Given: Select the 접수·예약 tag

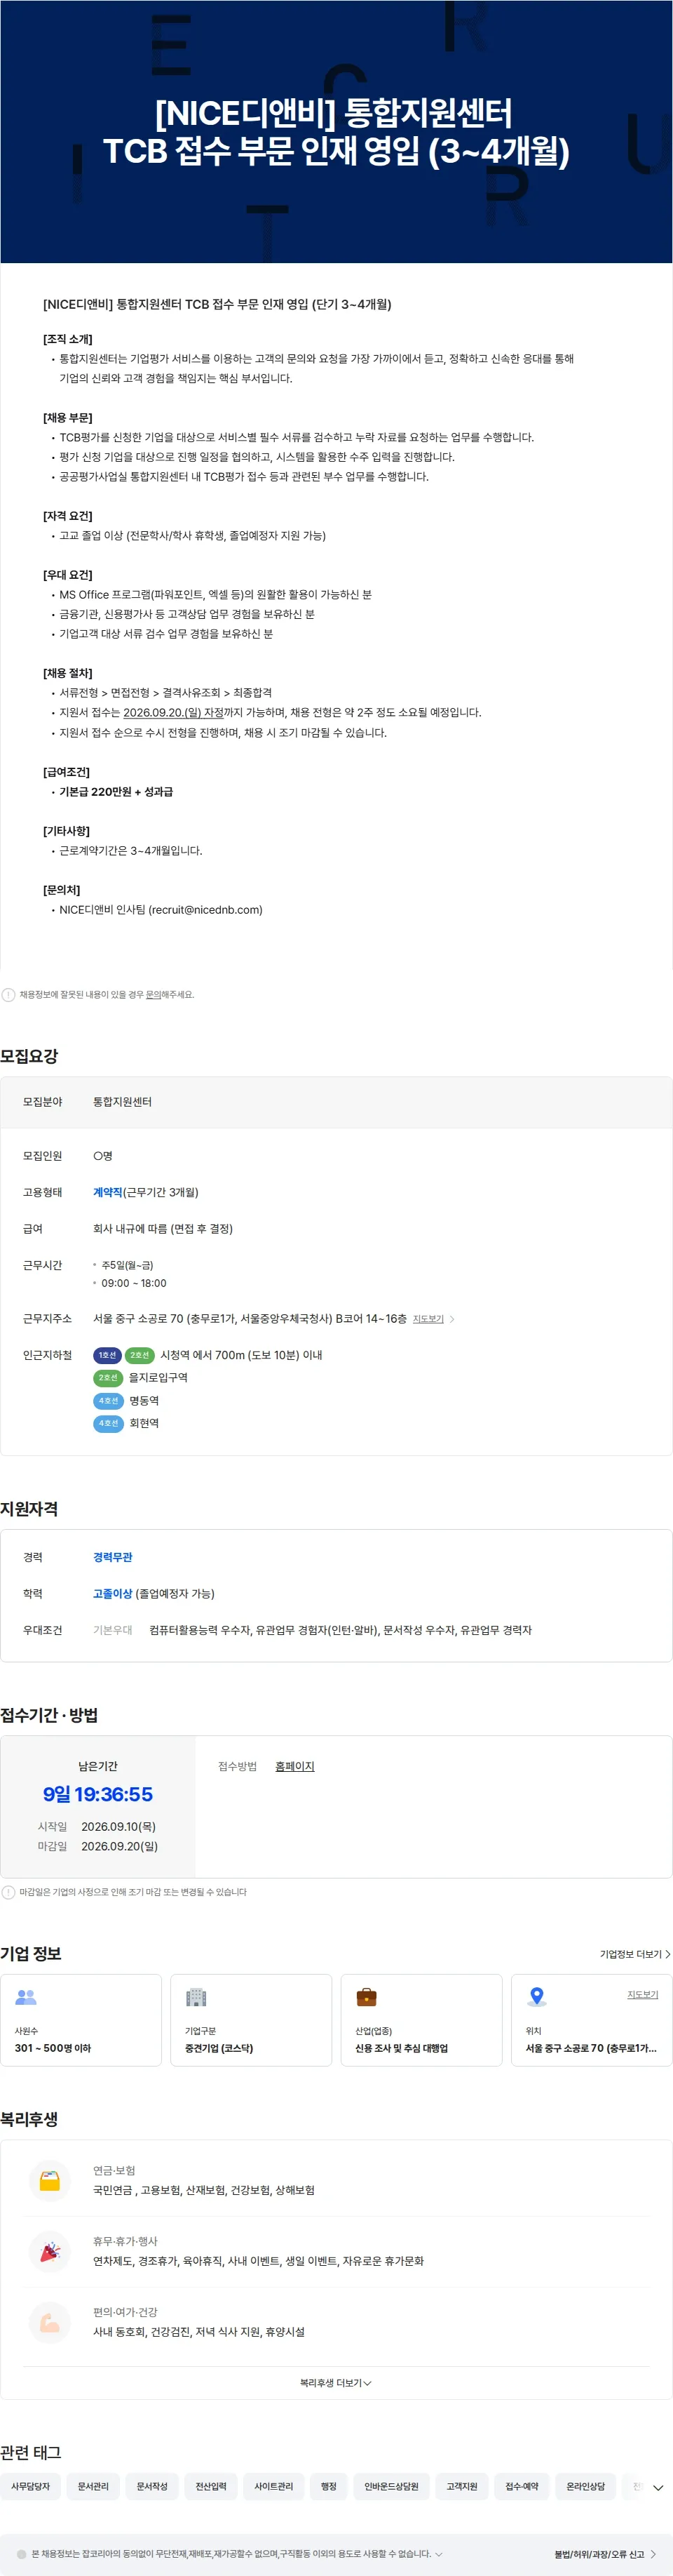Looking at the screenshot, I should click(x=522, y=2486).
